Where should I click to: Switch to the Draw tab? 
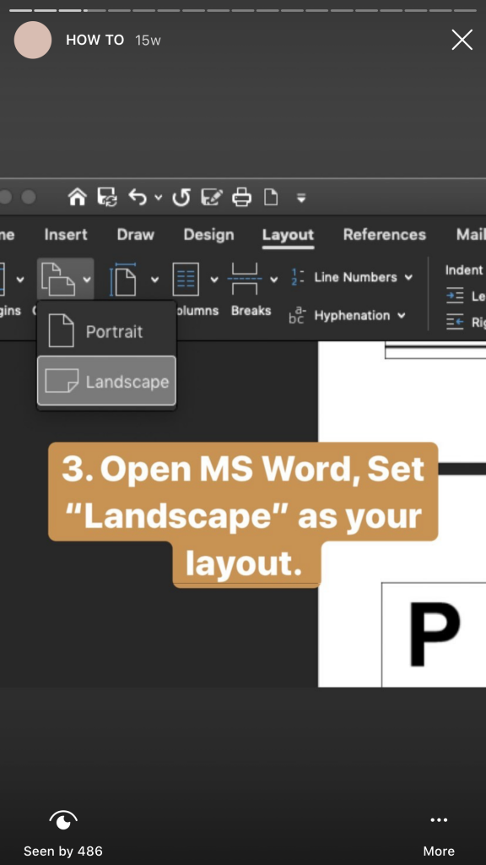click(x=136, y=235)
